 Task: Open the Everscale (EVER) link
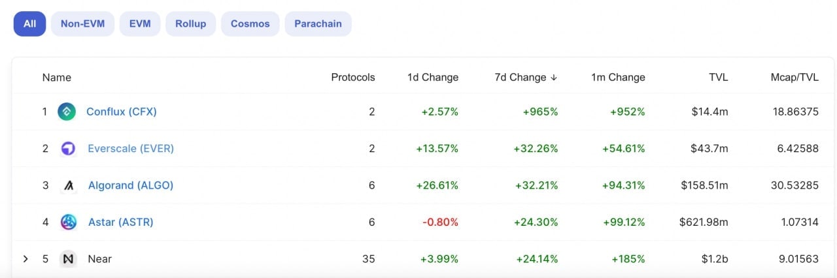131,148
